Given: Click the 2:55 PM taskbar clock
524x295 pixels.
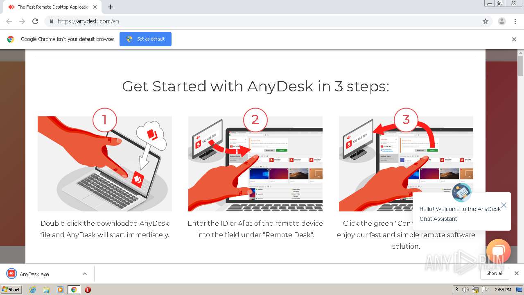Looking at the screenshot, I should [503, 290].
